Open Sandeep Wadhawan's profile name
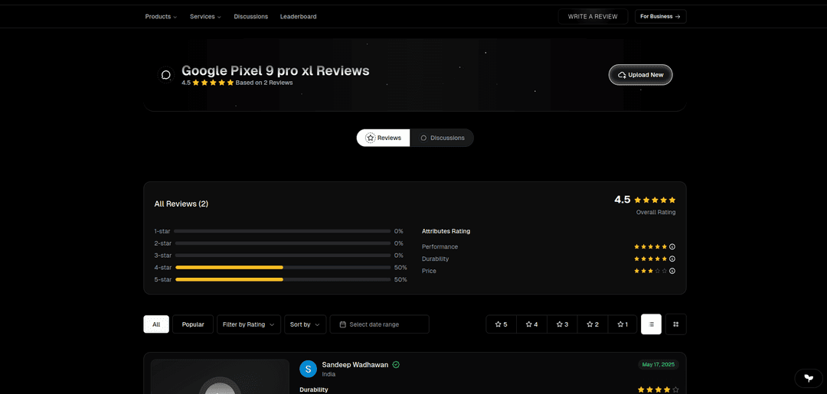Image resolution: width=827 pixels, height=394 pixels. [x=355, y=364]
